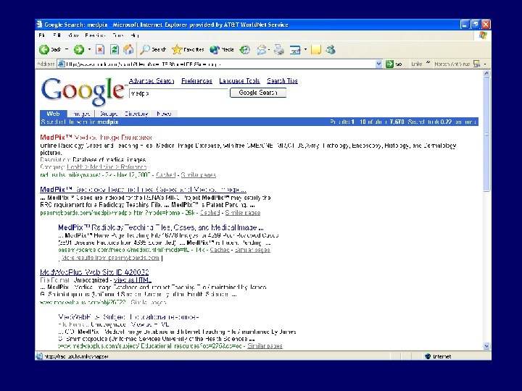Image resolution: width=522 pixels, height=391 pixels.
Task: Open the Edit menu
Action: (x=57, y=35)
